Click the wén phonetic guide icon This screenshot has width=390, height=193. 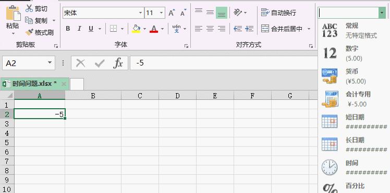[x=176, y=29]
